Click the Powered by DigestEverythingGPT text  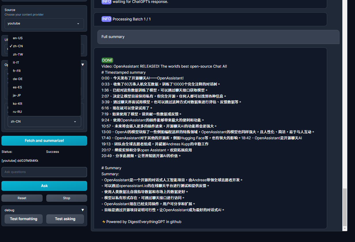[x=141, y=222]
